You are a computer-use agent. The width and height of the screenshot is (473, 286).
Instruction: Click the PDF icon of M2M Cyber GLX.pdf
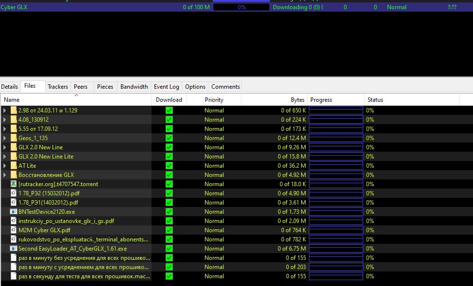pos(14,230)
